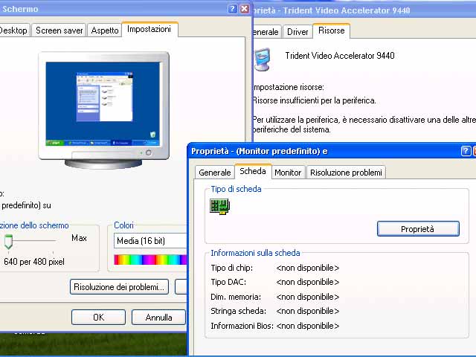Click the display adapter card icon
Image resolution: width=476 pixels, height=357 pixels.
[x=220, y=207]
